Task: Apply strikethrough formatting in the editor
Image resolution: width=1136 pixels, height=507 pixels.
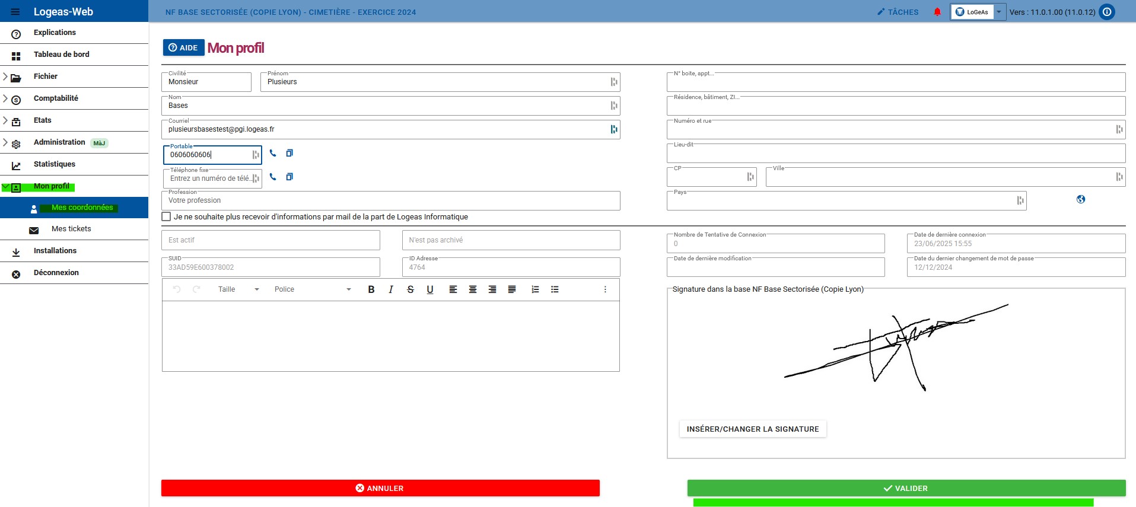Action: (x=411, y=289)
